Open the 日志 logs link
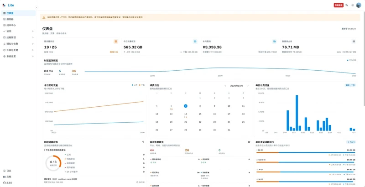Image resolution: width=365 pixels, height=187 pixels. (x=7, y=171)
